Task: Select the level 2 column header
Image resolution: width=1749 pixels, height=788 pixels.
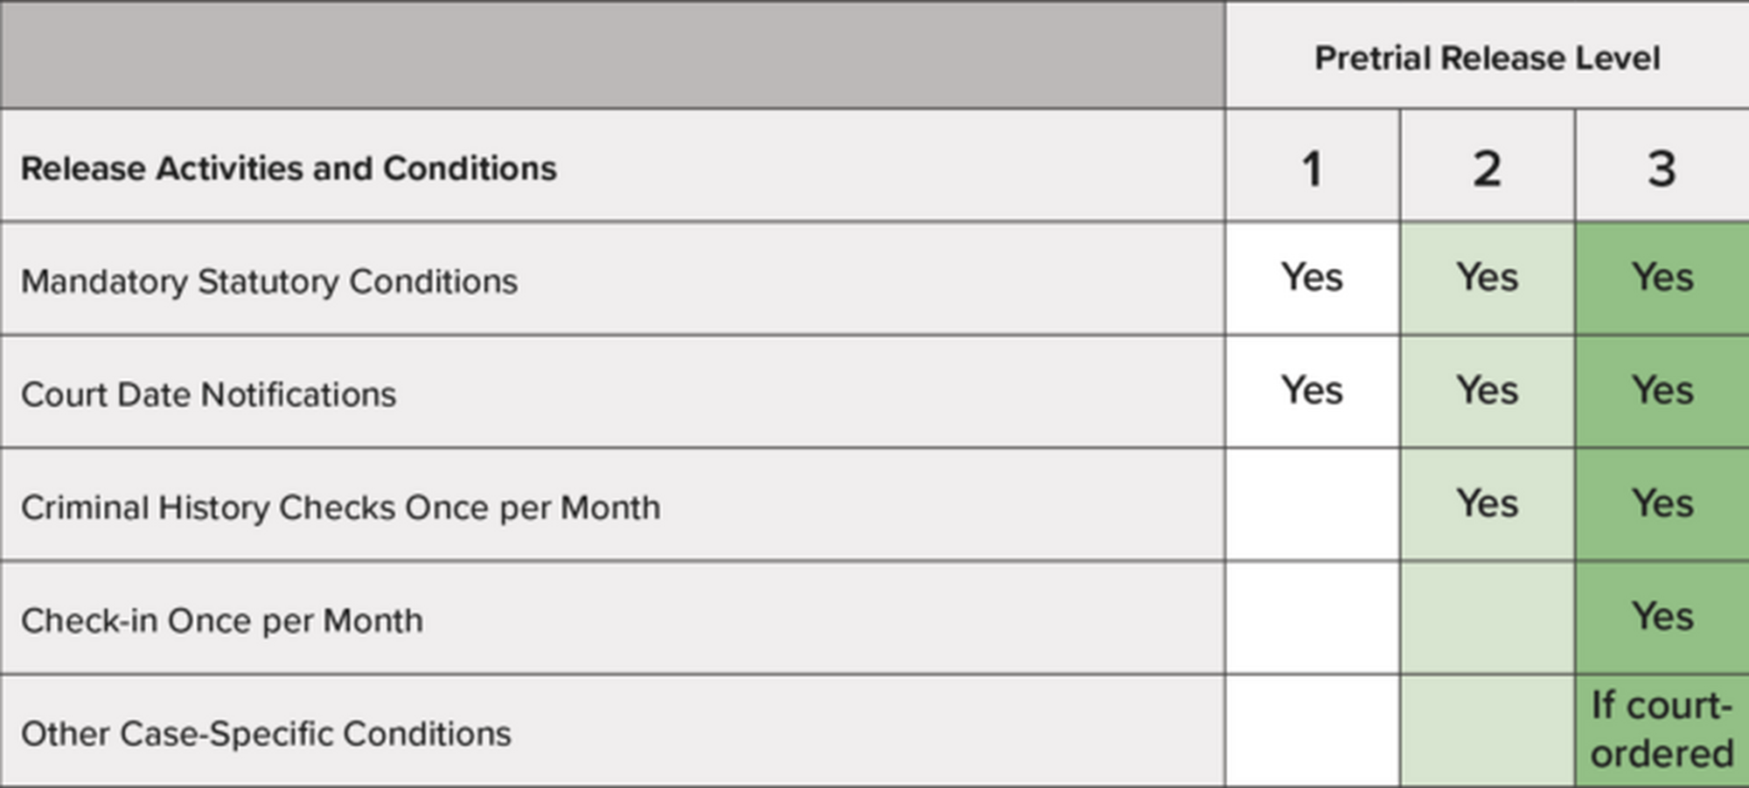Action: coord(1487,168)
